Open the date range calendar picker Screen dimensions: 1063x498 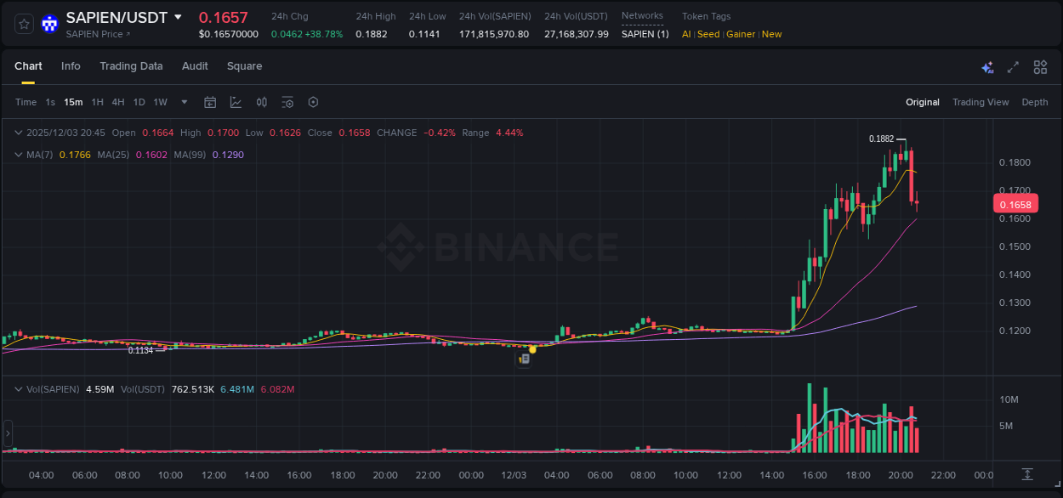(210, 102)
